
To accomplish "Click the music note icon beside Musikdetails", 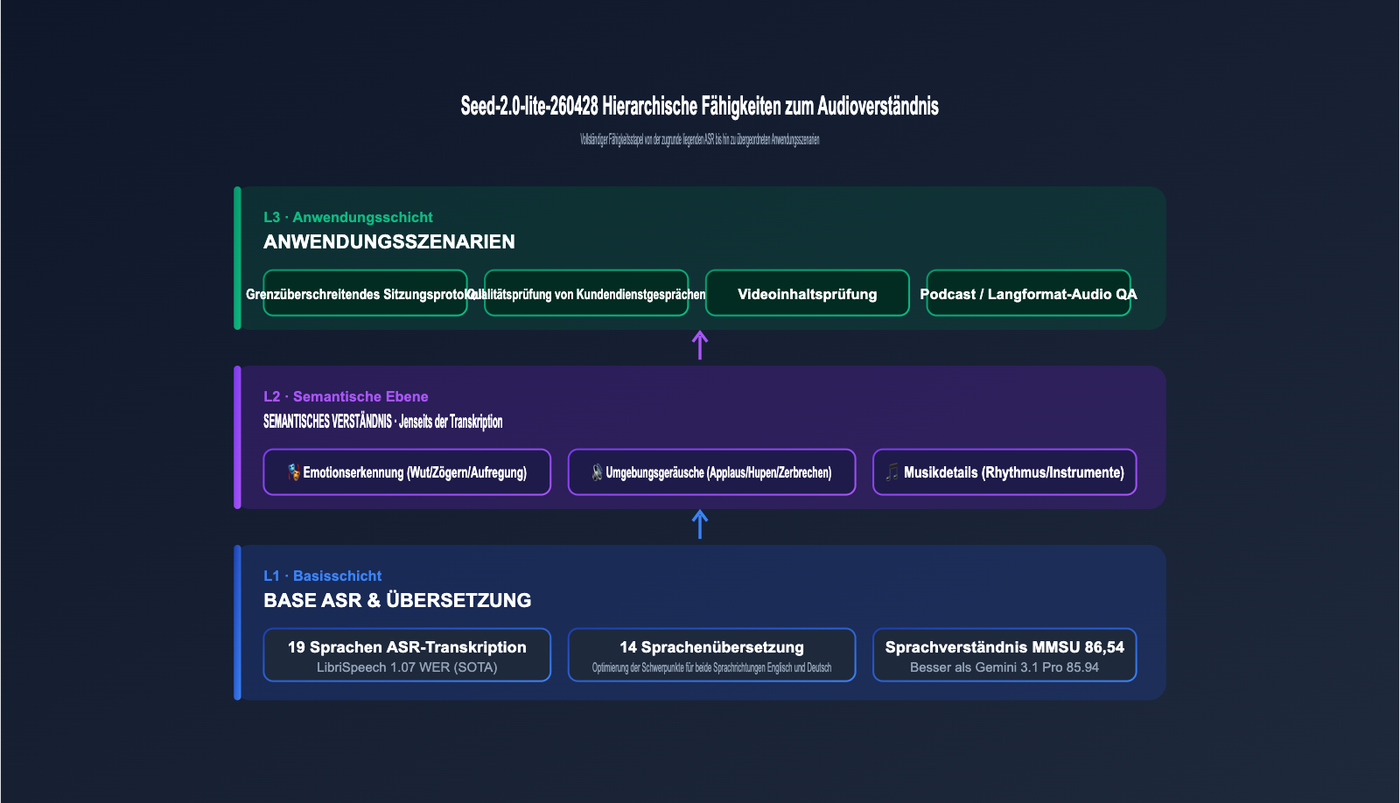I will [892, 472].
